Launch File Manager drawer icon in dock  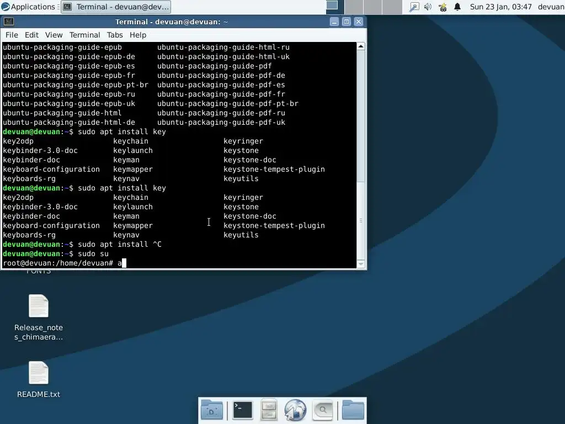269,410
